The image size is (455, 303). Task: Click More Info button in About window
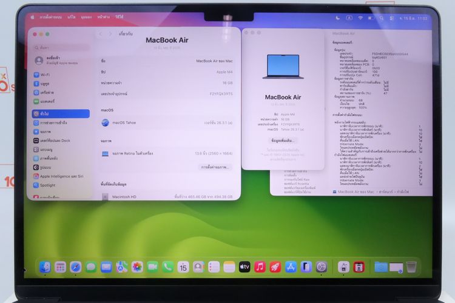tap(283, 141)
